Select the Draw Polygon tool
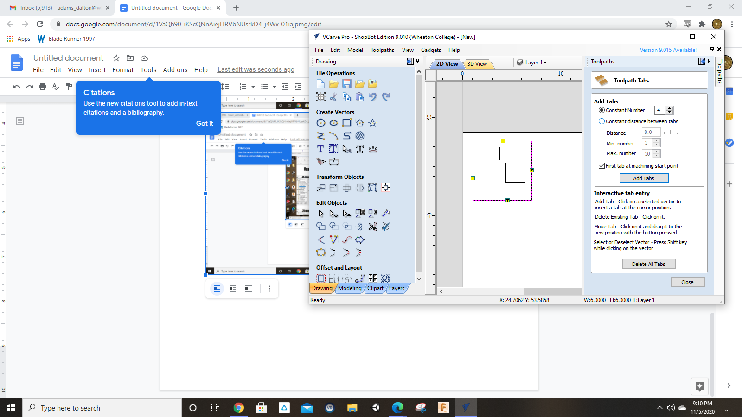The image size is (742, 417). [x=360, y=123]
